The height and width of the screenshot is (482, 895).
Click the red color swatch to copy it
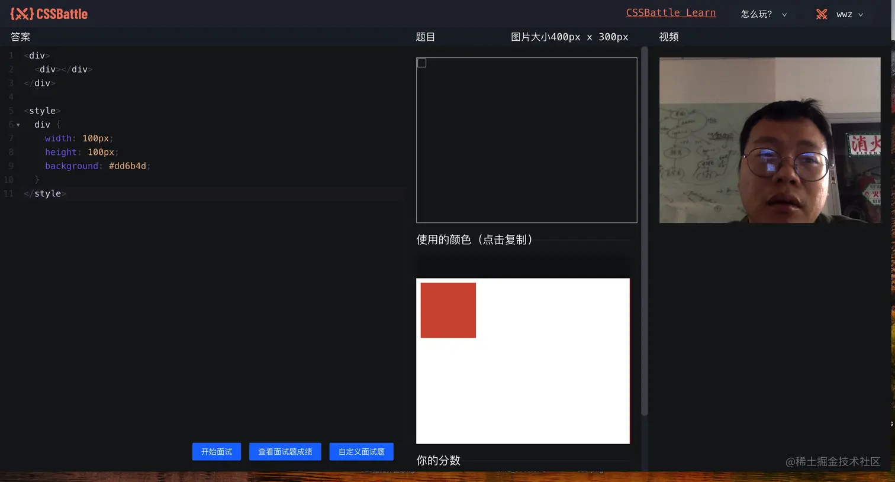tap(448, 310)
